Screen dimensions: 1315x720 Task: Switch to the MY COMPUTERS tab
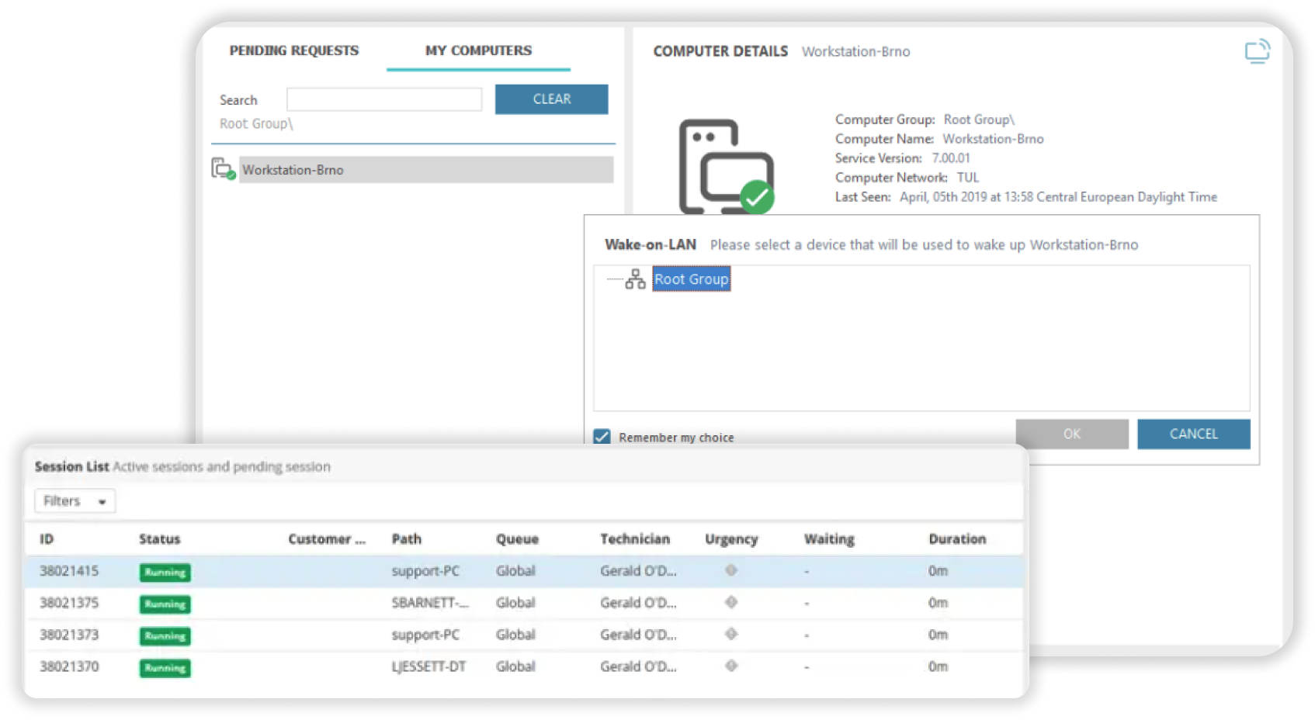click(478, 50)
